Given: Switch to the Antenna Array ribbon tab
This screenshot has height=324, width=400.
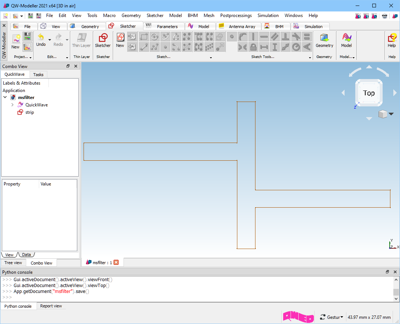Looking at the screenshot, I should (x=239, y=26).
